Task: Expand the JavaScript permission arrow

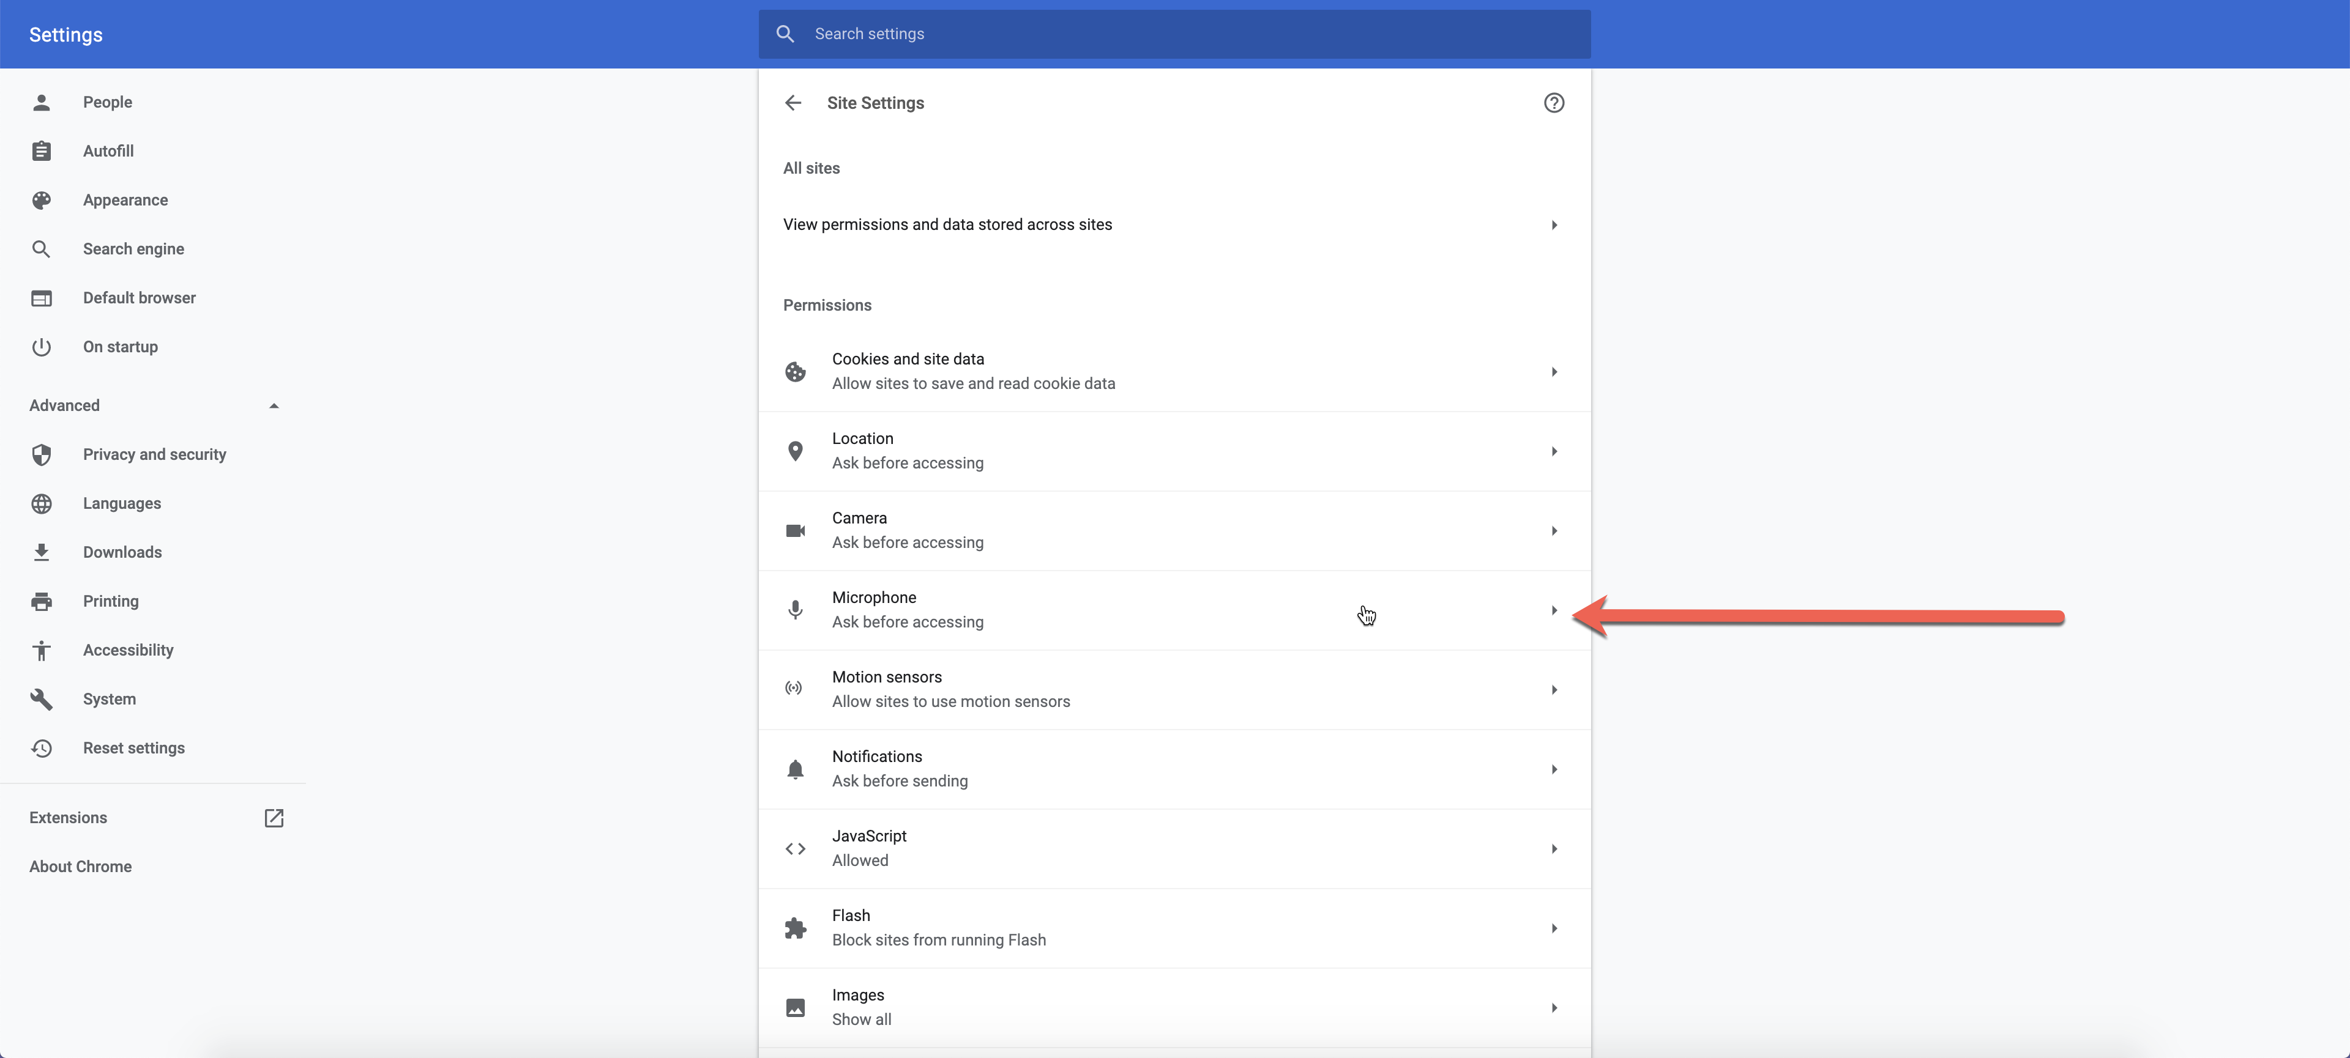Action: pyautogui.click(x=1554, y=848)
